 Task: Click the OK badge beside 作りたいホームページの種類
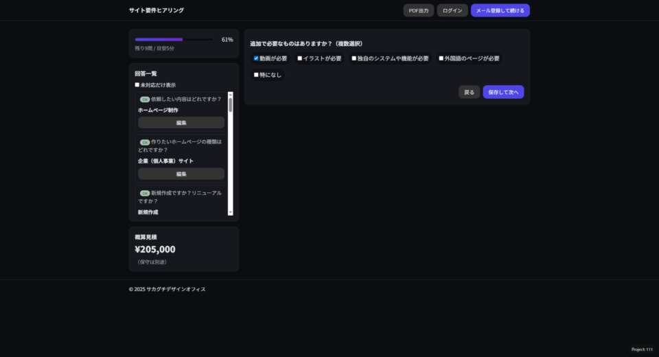(144, 142)
